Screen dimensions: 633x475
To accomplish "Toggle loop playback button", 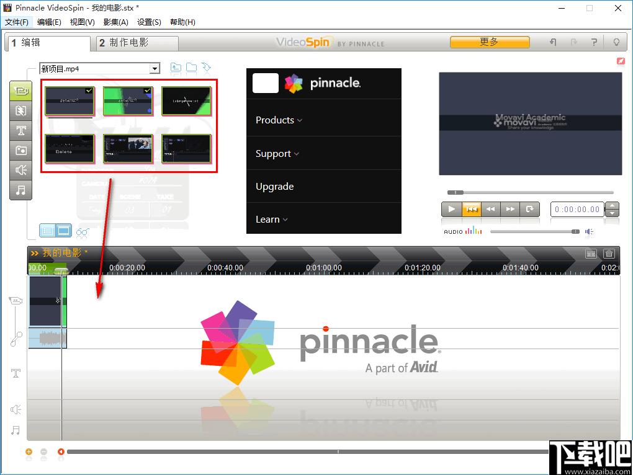I will (x=529, y=209).
